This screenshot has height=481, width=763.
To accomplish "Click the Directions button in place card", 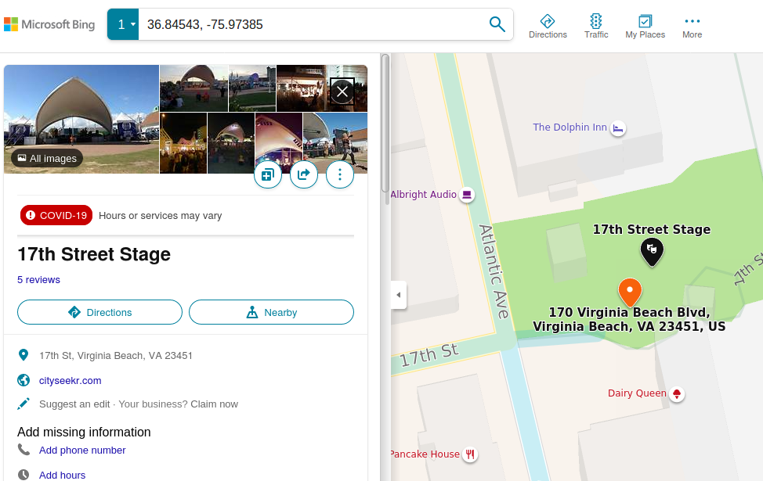I will (x=99, y=312).
